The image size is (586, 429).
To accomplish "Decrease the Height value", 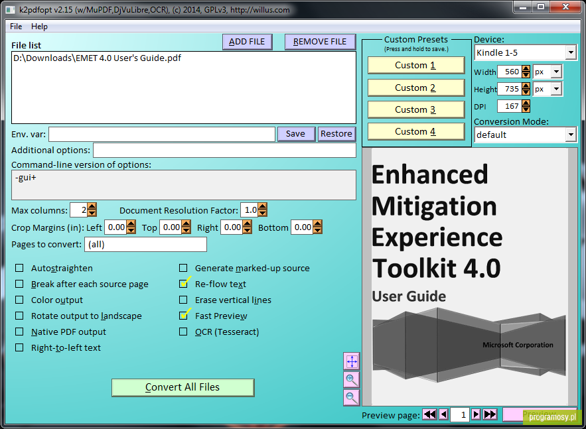I will tap(526, 92).
